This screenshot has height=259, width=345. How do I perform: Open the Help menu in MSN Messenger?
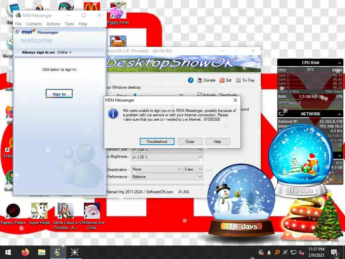pyautogui.click(x=83, y=24)
